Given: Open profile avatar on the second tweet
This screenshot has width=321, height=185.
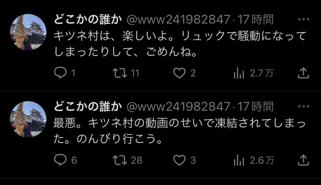Looking at the screenshot, I should tap(28, 119).
